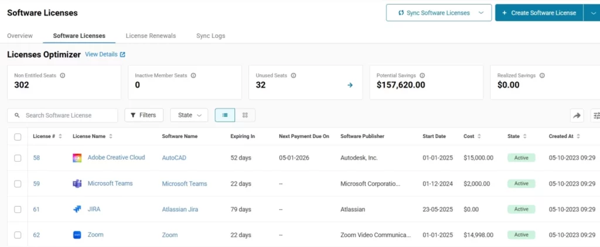Click Active state badge for the Zoom row
600x247 pixels.
[521, 235]
